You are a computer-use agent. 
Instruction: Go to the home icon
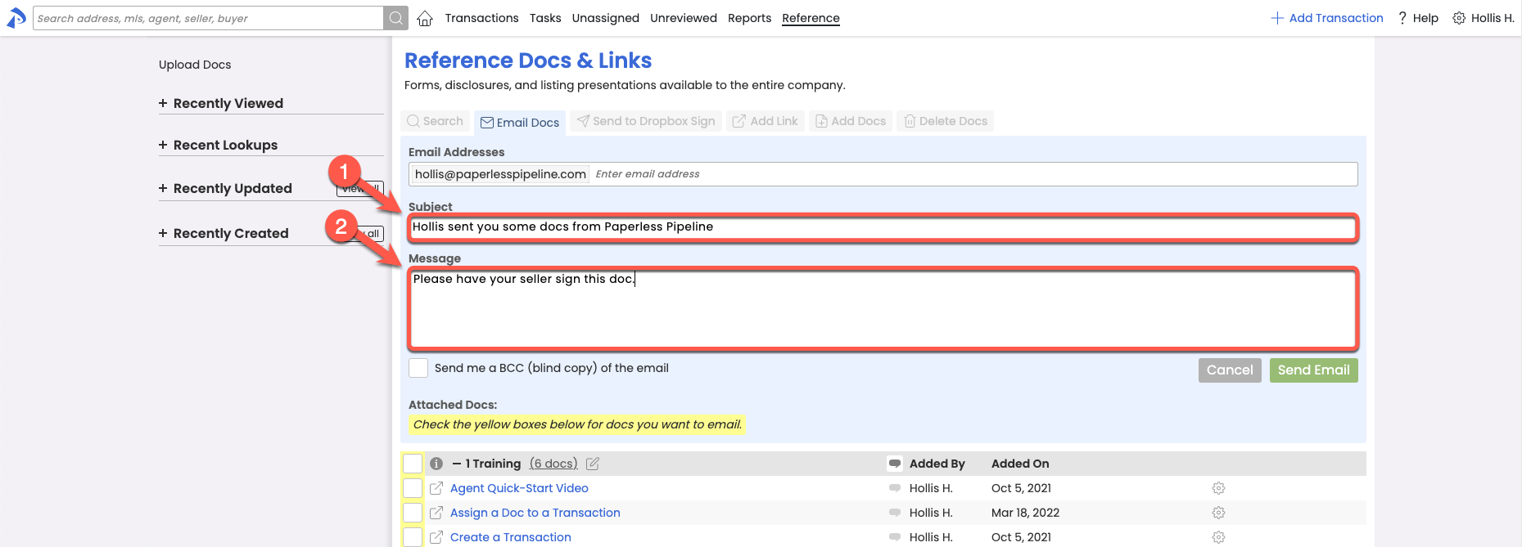(x=425, y=18)
